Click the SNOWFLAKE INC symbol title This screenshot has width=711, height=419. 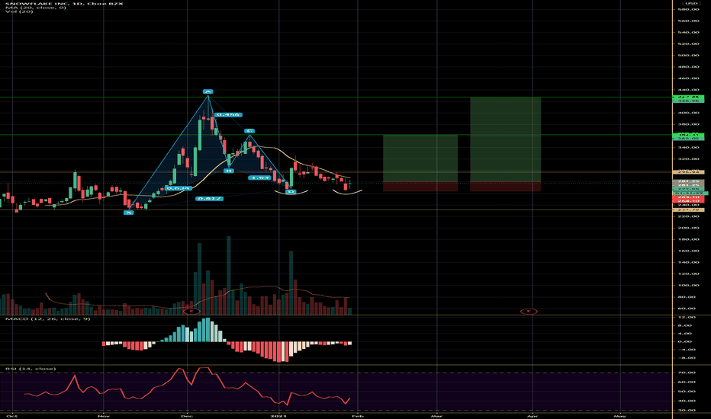tap(64, 4)
